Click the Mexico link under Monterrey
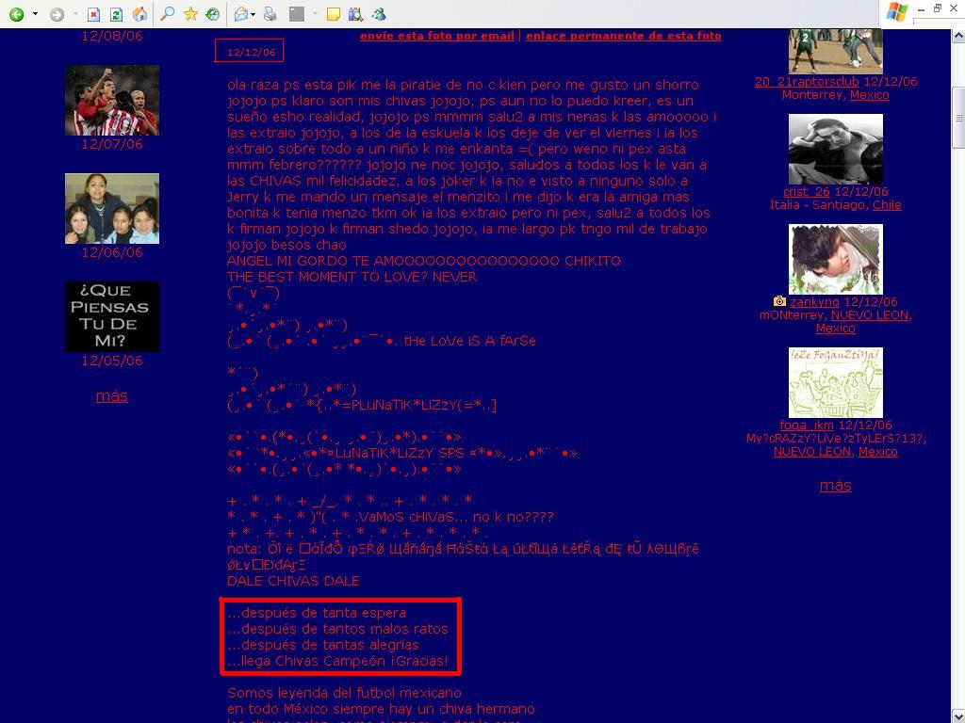This screenshot has height=723, width=965. (870, 95)
